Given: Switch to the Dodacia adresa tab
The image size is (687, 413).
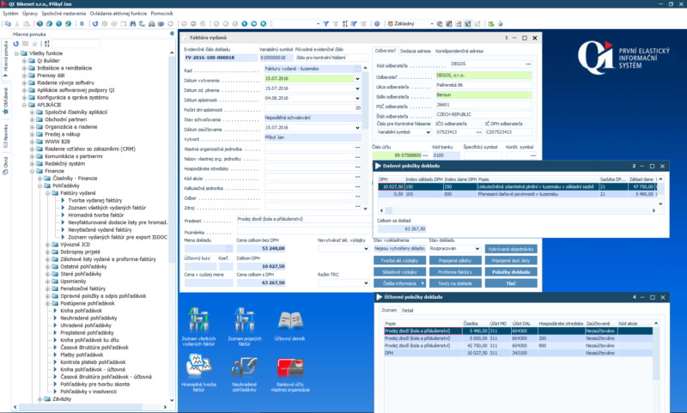Looking at the screenshot, I should [416, 52].
